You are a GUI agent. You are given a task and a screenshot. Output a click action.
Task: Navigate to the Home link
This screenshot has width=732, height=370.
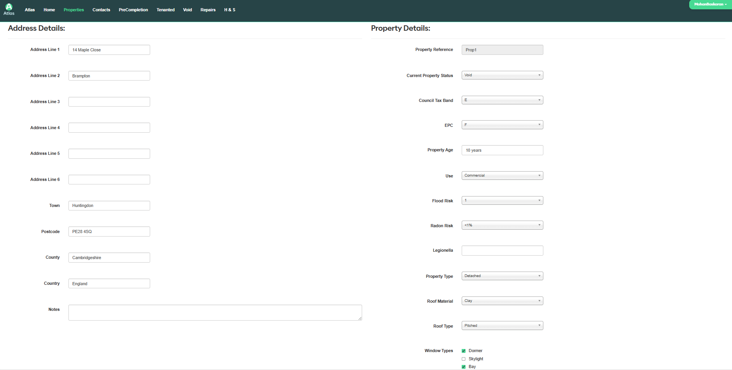(49, 10)
